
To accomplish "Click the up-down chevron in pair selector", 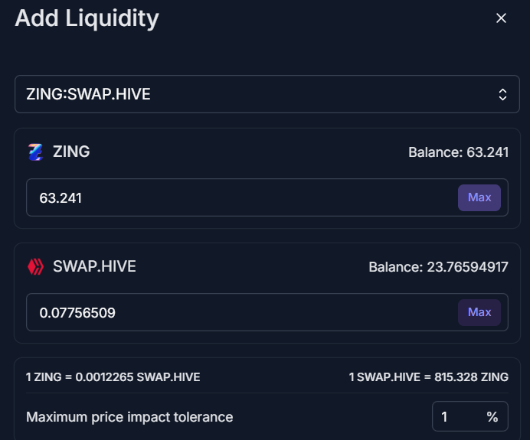I will pyautogui.click(x=502, y=95).
